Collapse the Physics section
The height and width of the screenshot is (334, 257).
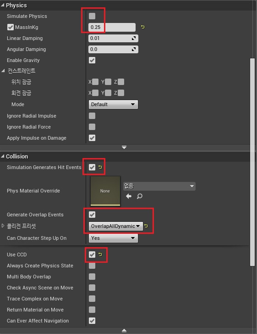3,6
